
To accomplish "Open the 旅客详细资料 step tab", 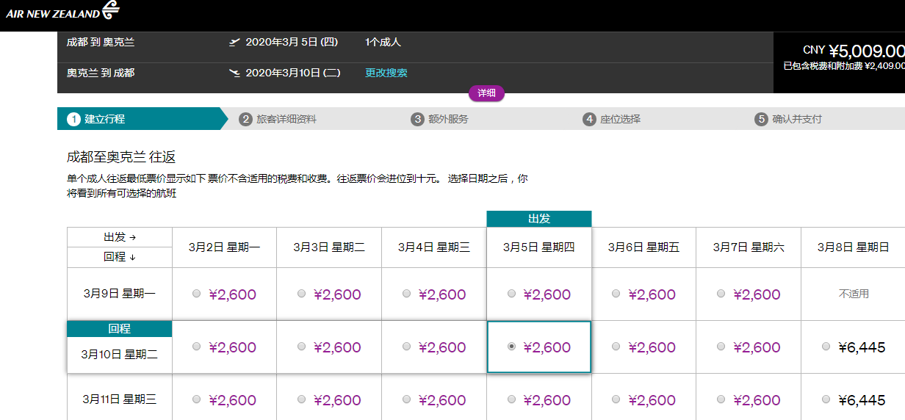I will tap(286, 119).
